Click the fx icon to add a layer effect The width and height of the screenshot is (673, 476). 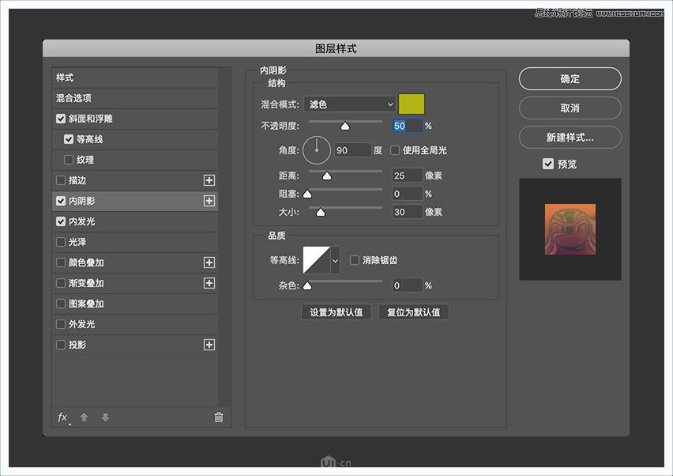62,417
